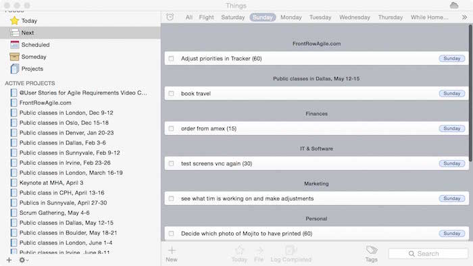
Task: Click the Tags icon in toolbar
Action: click(x=372, y=250)
